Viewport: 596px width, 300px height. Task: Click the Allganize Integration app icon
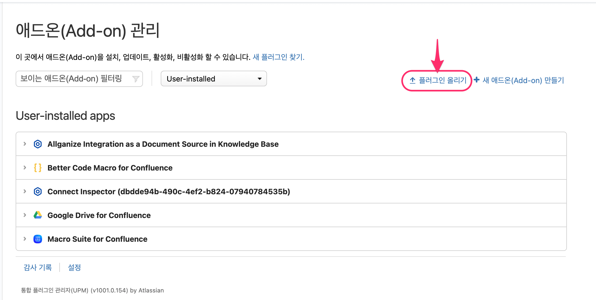pos(38,144)
